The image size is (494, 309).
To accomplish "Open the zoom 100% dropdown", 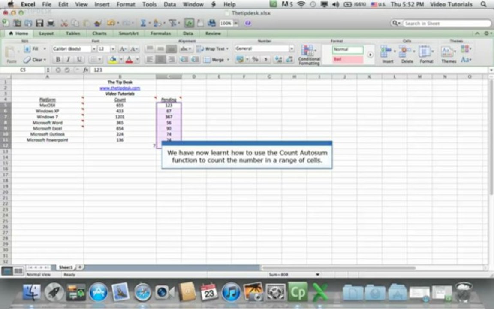I will coord(236,23).
